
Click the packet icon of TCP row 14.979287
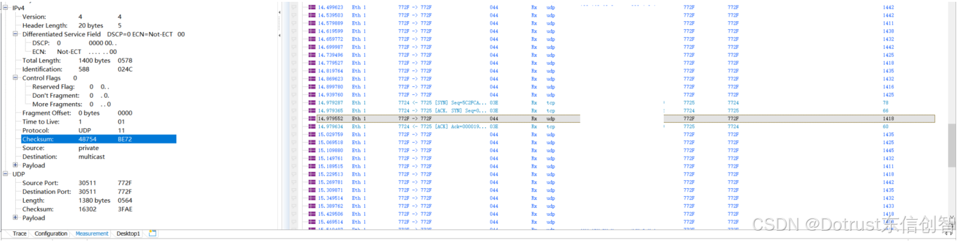tap(312, 103)
